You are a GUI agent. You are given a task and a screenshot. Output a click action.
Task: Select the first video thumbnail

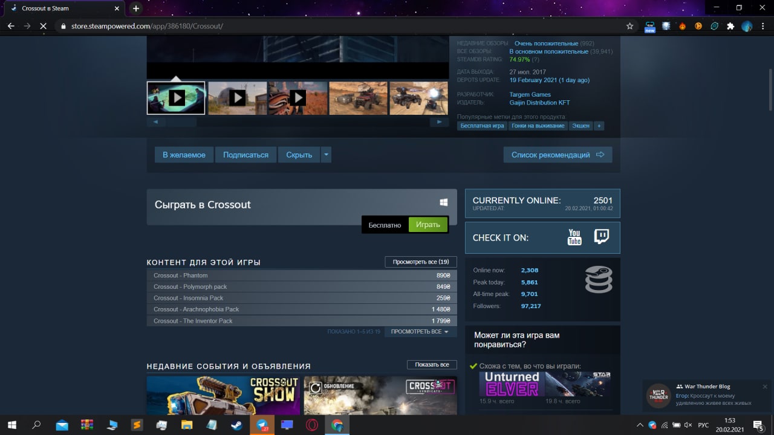point(176,98)
